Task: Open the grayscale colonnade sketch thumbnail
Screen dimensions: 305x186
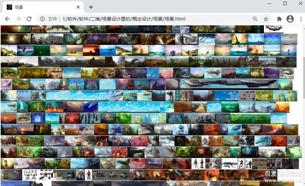Action: 190,39
